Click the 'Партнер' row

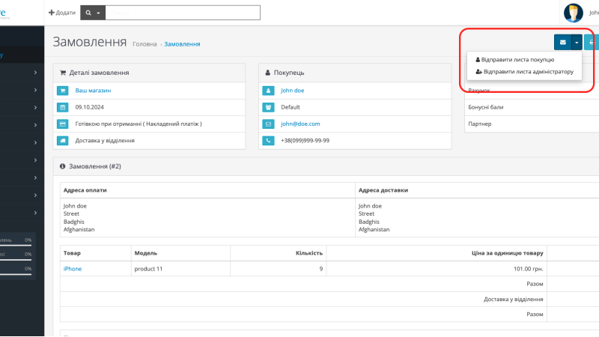point(532,124)
